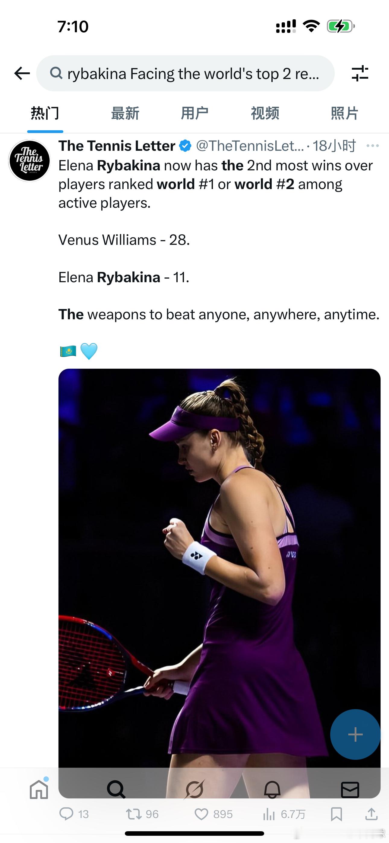
Task: Open search filter settings icon
Action: (360, 73)
